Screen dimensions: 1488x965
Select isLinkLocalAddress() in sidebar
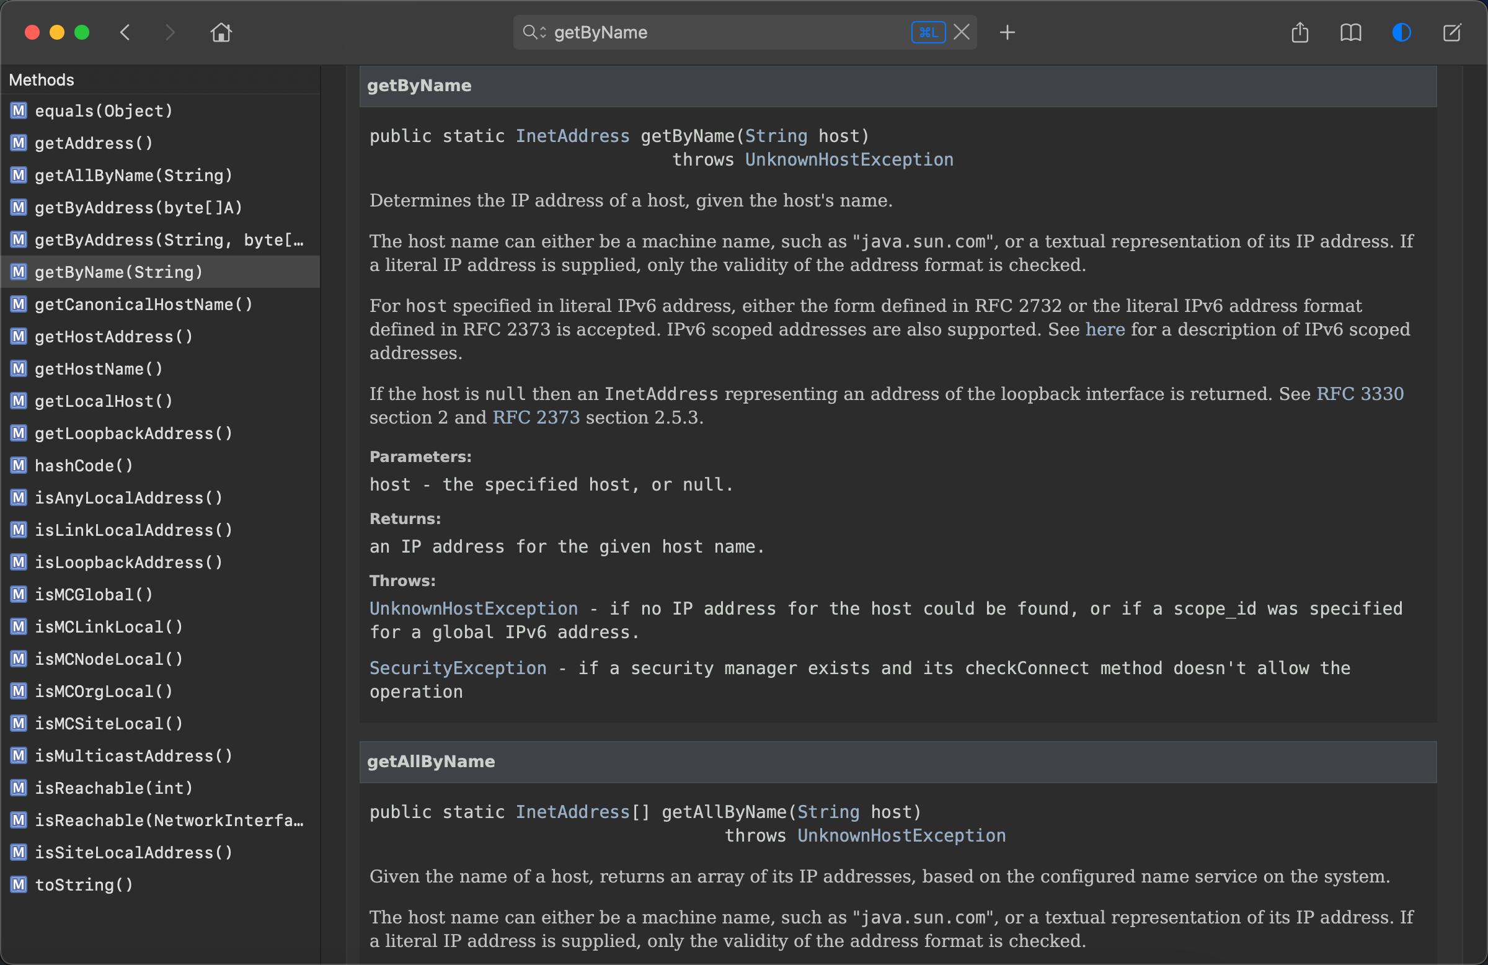point(161,530)
